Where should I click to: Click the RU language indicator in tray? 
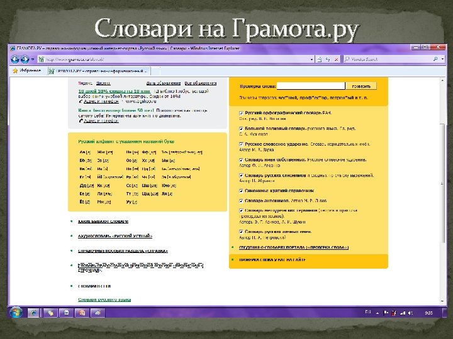368,312
